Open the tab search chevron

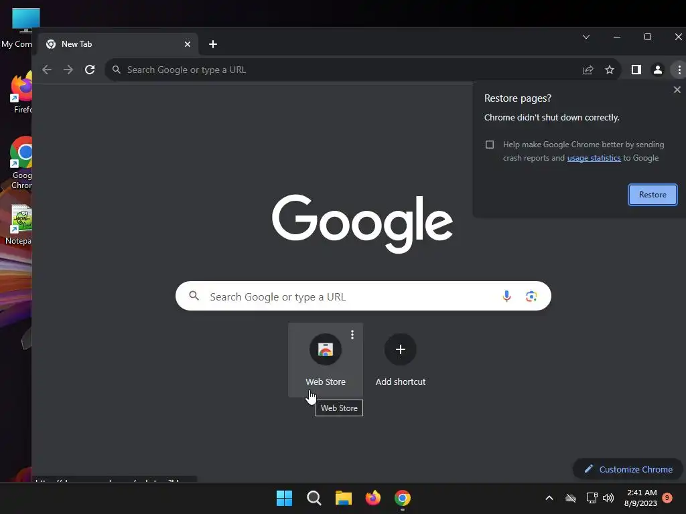coord(586,37)
